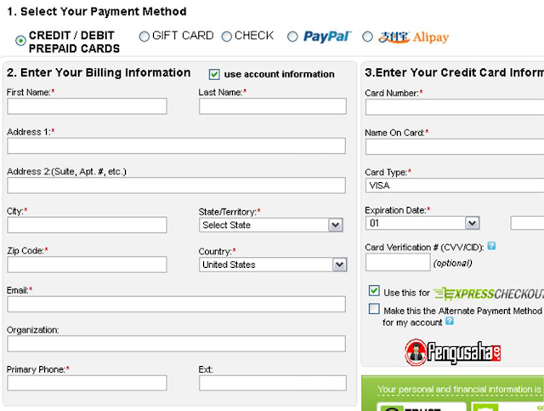
Task: Toggle Use this for Express Checkout checkbox
Action: (x=374, y=291)
